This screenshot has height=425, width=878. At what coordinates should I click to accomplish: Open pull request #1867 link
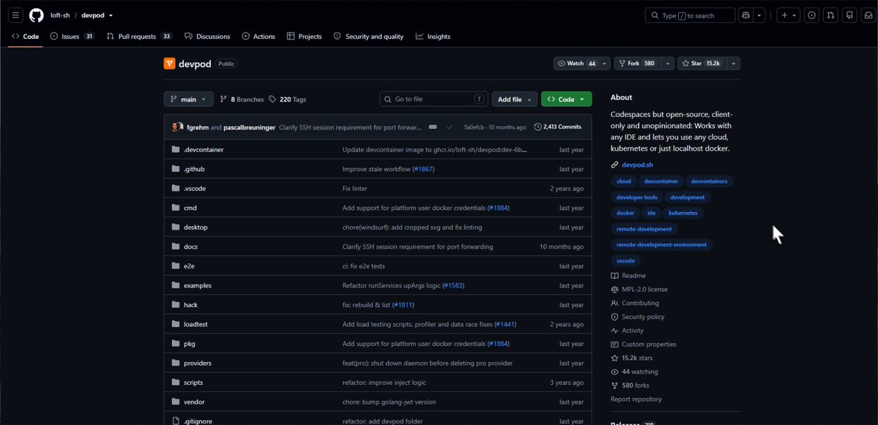tap(424, 169)
